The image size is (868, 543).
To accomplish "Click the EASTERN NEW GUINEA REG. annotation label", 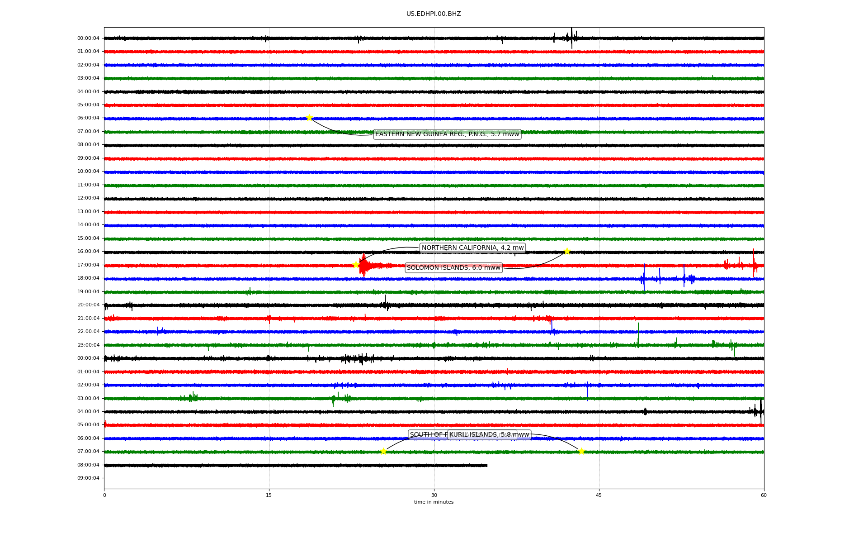I will click(x=447, y=134).
